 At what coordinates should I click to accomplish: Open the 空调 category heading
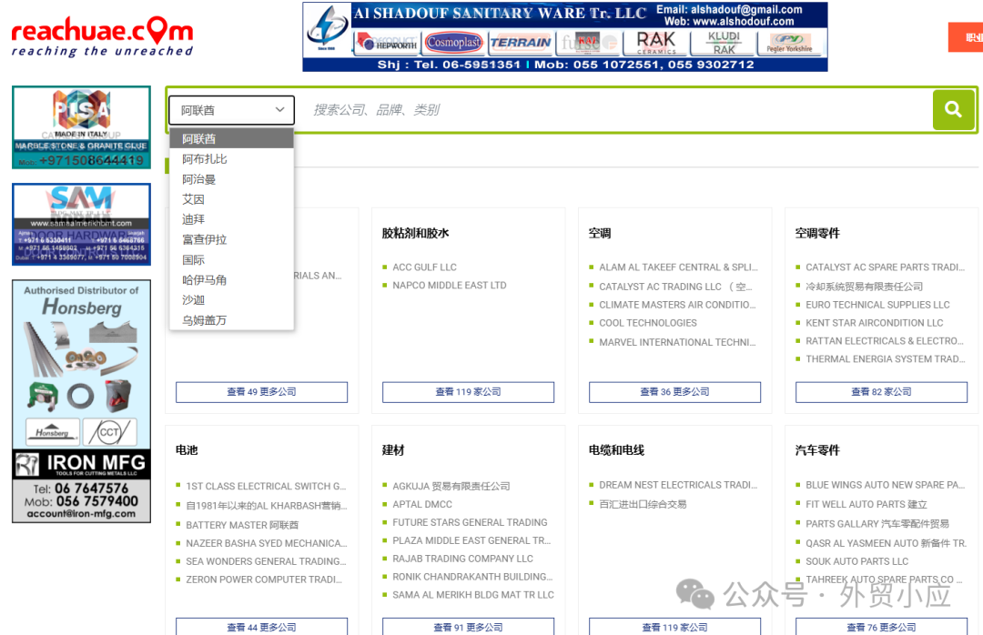tap(600, 233)
